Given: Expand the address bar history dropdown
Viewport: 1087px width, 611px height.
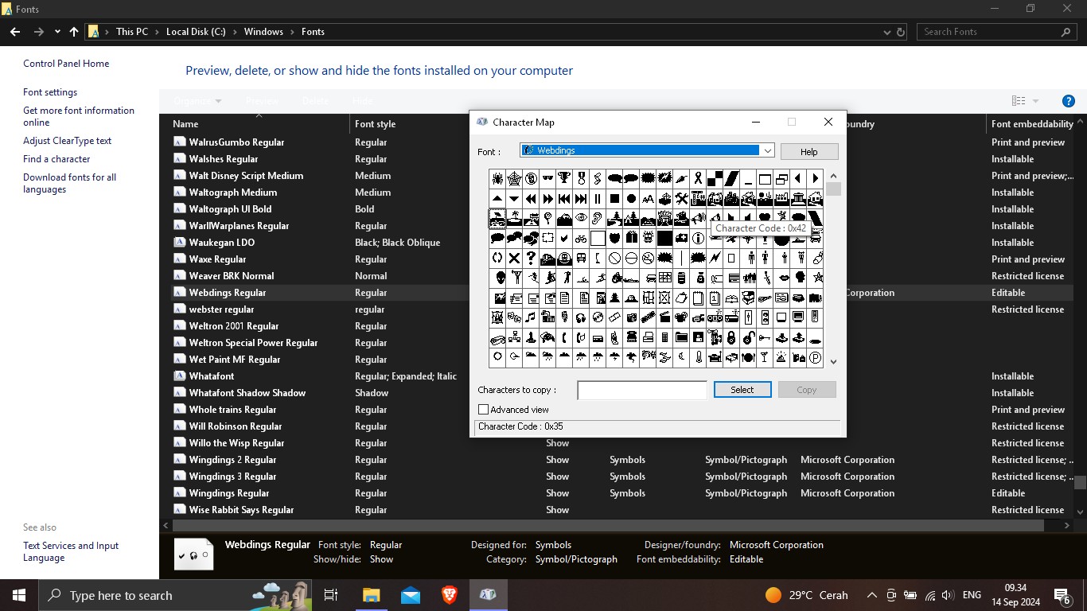Looking at the screenshot, I should coord(887,32).
